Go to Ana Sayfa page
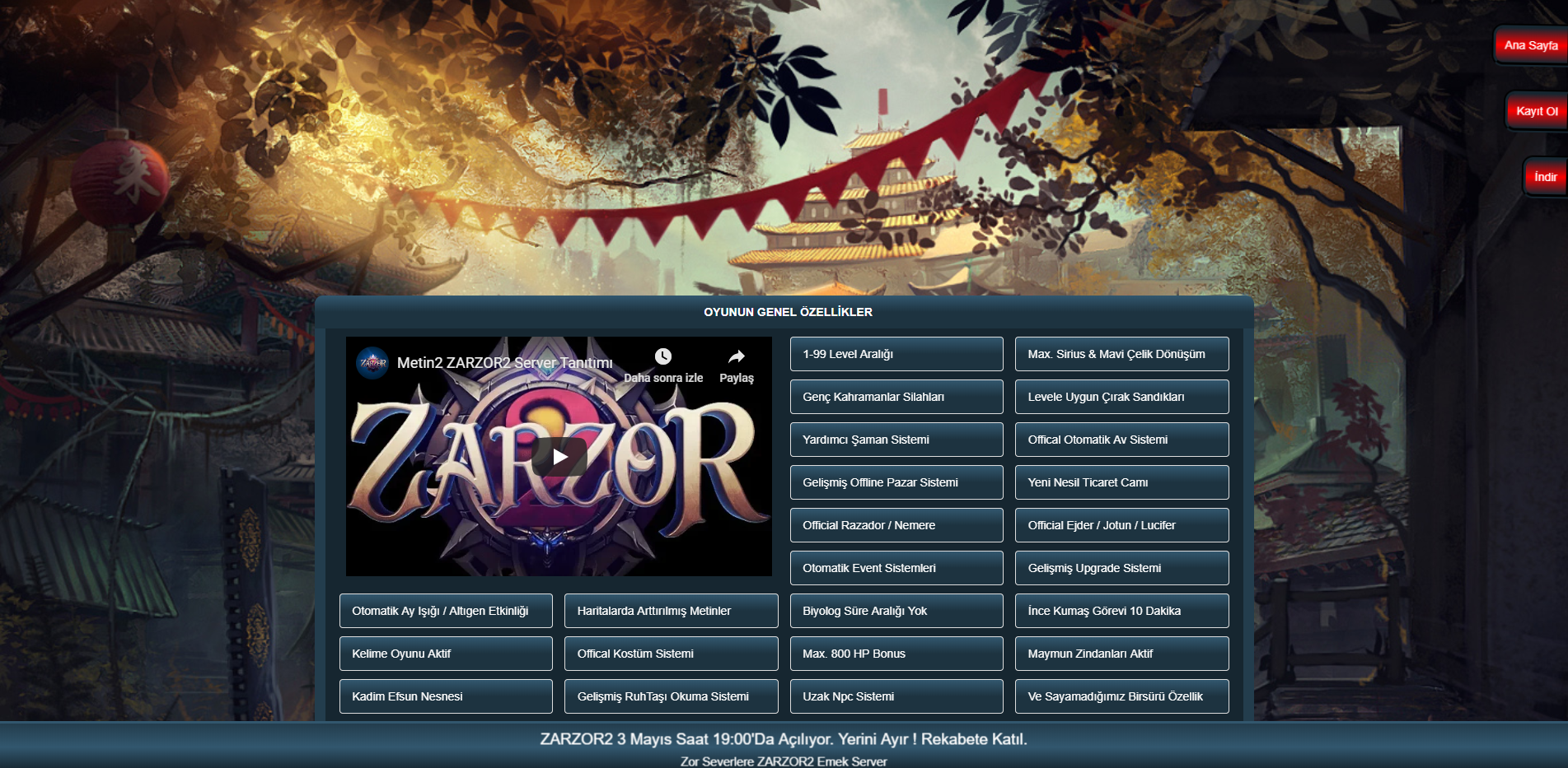Viewport: 1568px width, 768px height. click(1530, 45)
